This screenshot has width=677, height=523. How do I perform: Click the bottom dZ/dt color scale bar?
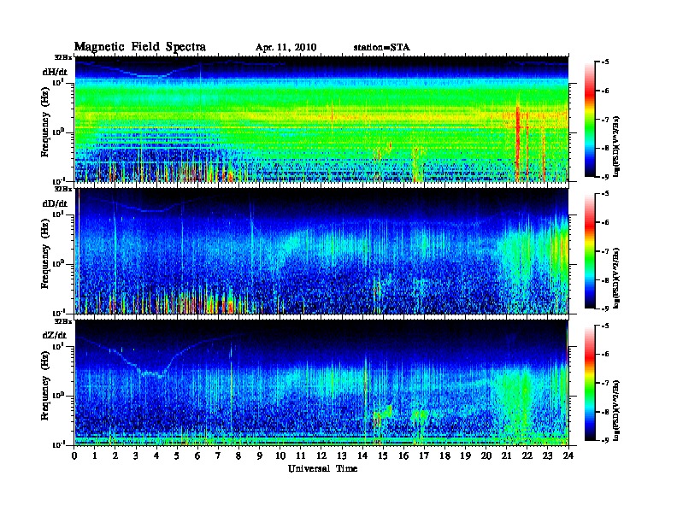(590, 383)
